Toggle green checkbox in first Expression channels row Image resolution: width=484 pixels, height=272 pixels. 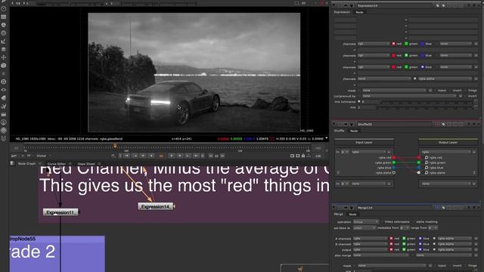click(x=406, y=44)
